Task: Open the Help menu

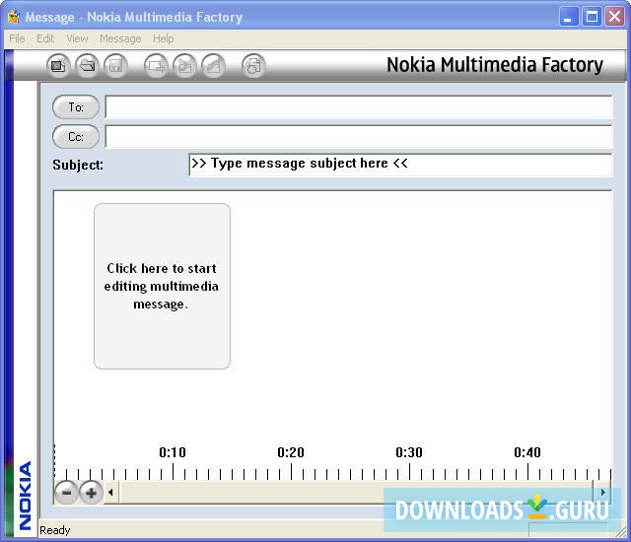Action: [x=163, y=38]
